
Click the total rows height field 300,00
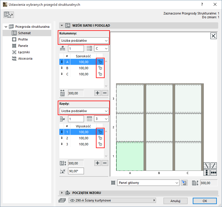[x=76, y=163]
